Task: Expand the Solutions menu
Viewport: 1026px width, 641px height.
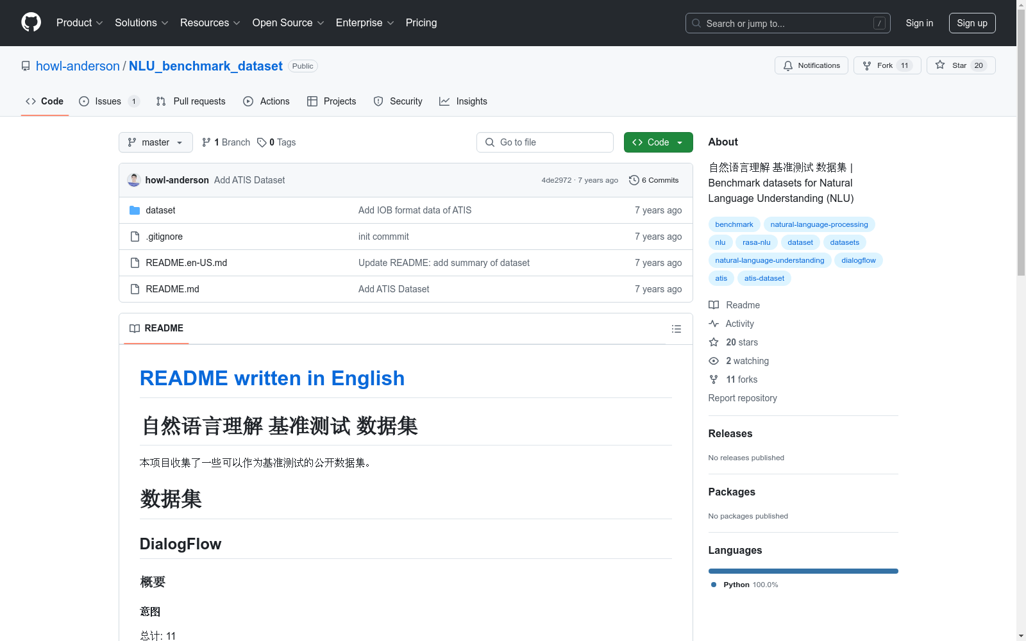Action: click(141, 22)
